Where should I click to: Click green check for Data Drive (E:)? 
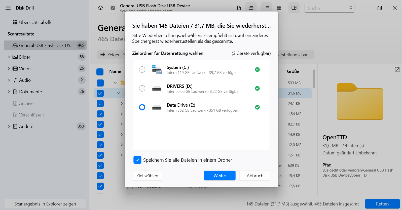click(257, 107)
